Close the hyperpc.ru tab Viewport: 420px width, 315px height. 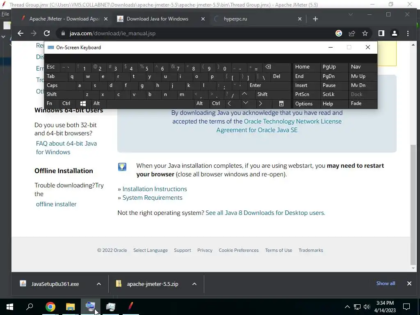pos(300,19)
